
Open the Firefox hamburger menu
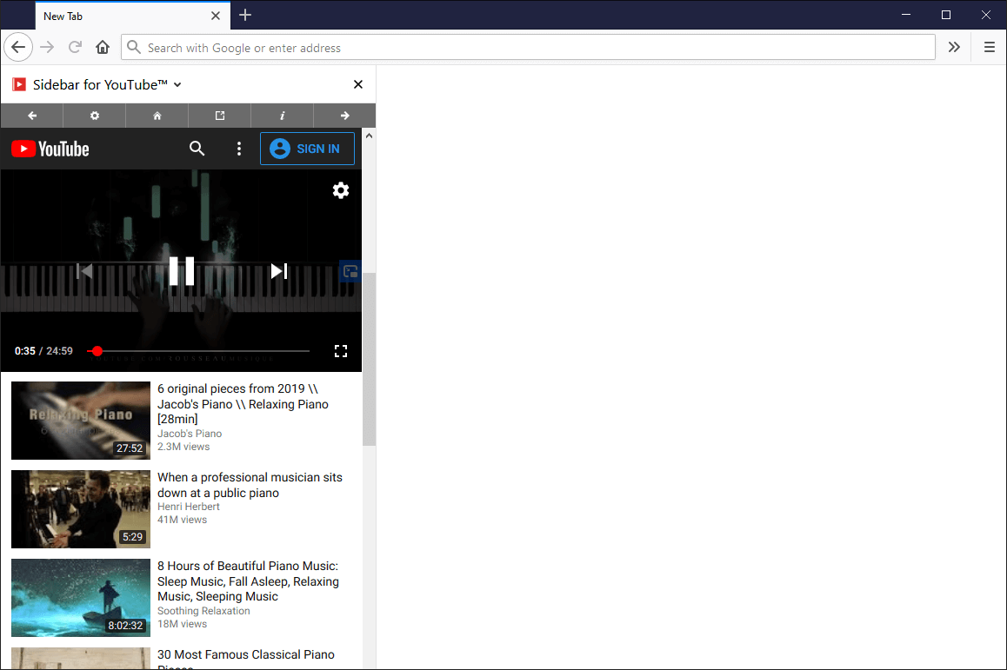tap(990, 48)
